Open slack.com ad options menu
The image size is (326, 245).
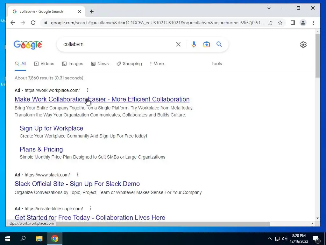tap(78, 174)
